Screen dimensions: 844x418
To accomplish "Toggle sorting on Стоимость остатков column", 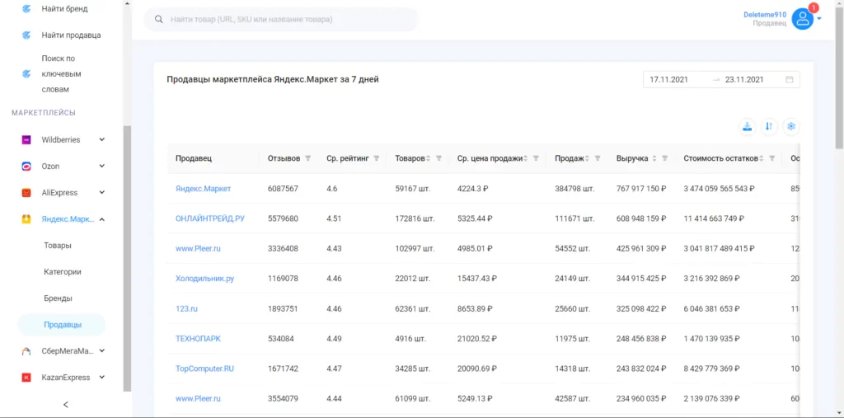I will (762, 158).
